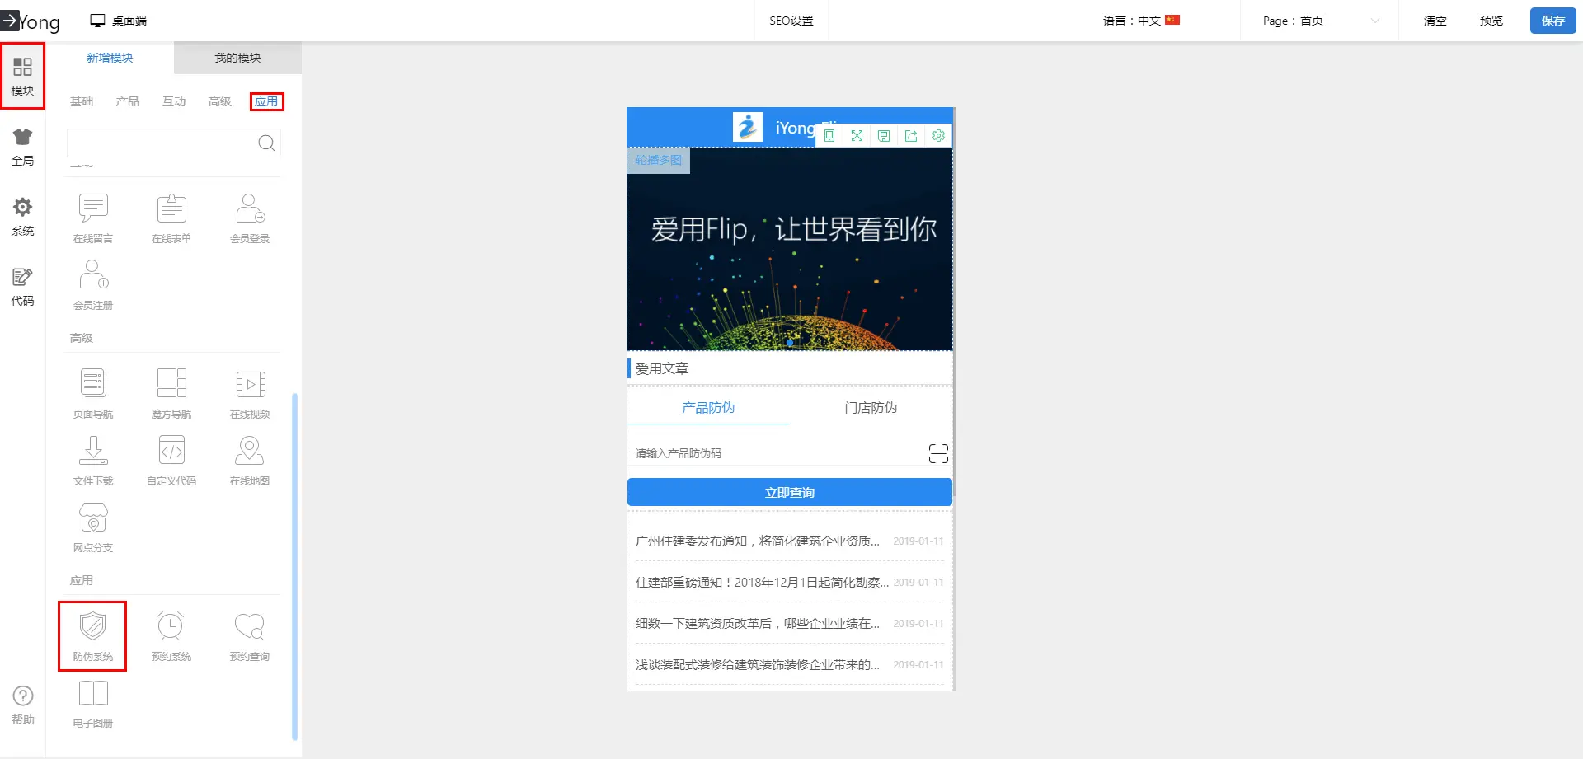Click the search magnifier icon
The image size is (1583, 759).
coord(266,143)
